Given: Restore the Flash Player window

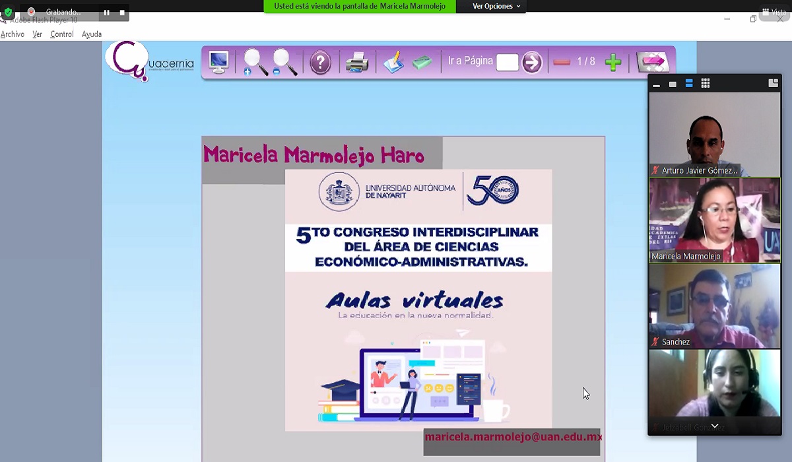Looking at the screenshot, I should point(753,19).
